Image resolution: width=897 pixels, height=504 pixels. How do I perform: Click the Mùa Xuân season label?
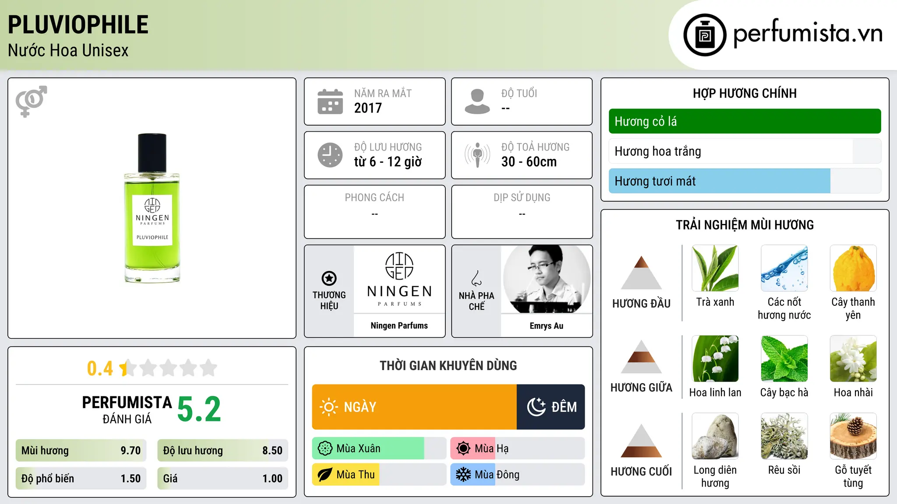pyautogui.click(x=358, y=448)
